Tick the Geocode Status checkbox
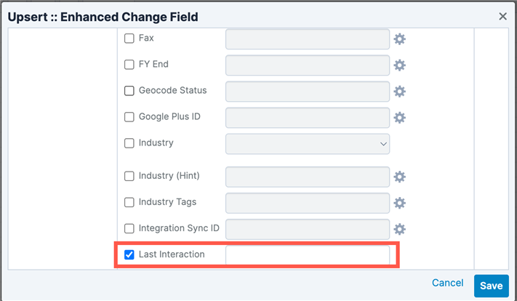This screenshot has height=301, width=517. click(129, 91)
